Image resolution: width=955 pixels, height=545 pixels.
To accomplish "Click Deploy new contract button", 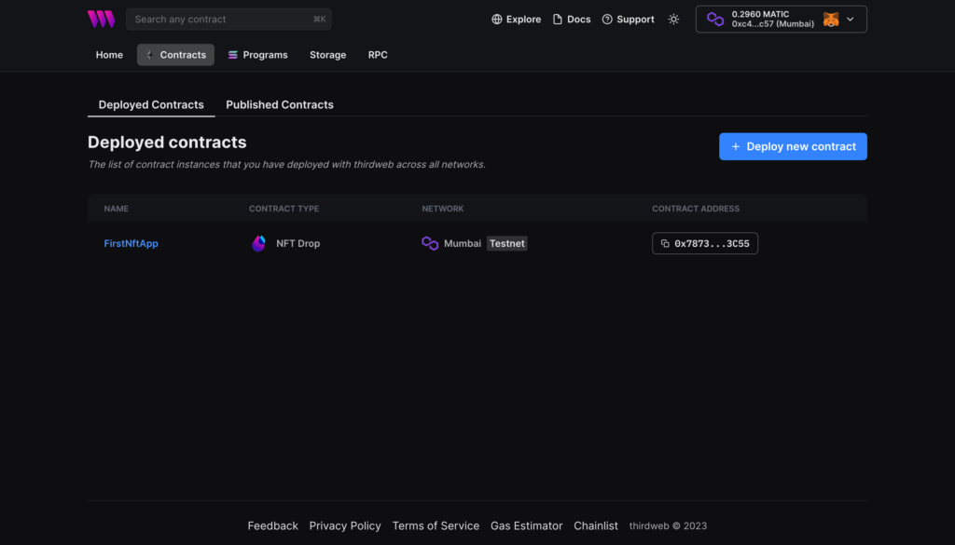I will (793, 146).
